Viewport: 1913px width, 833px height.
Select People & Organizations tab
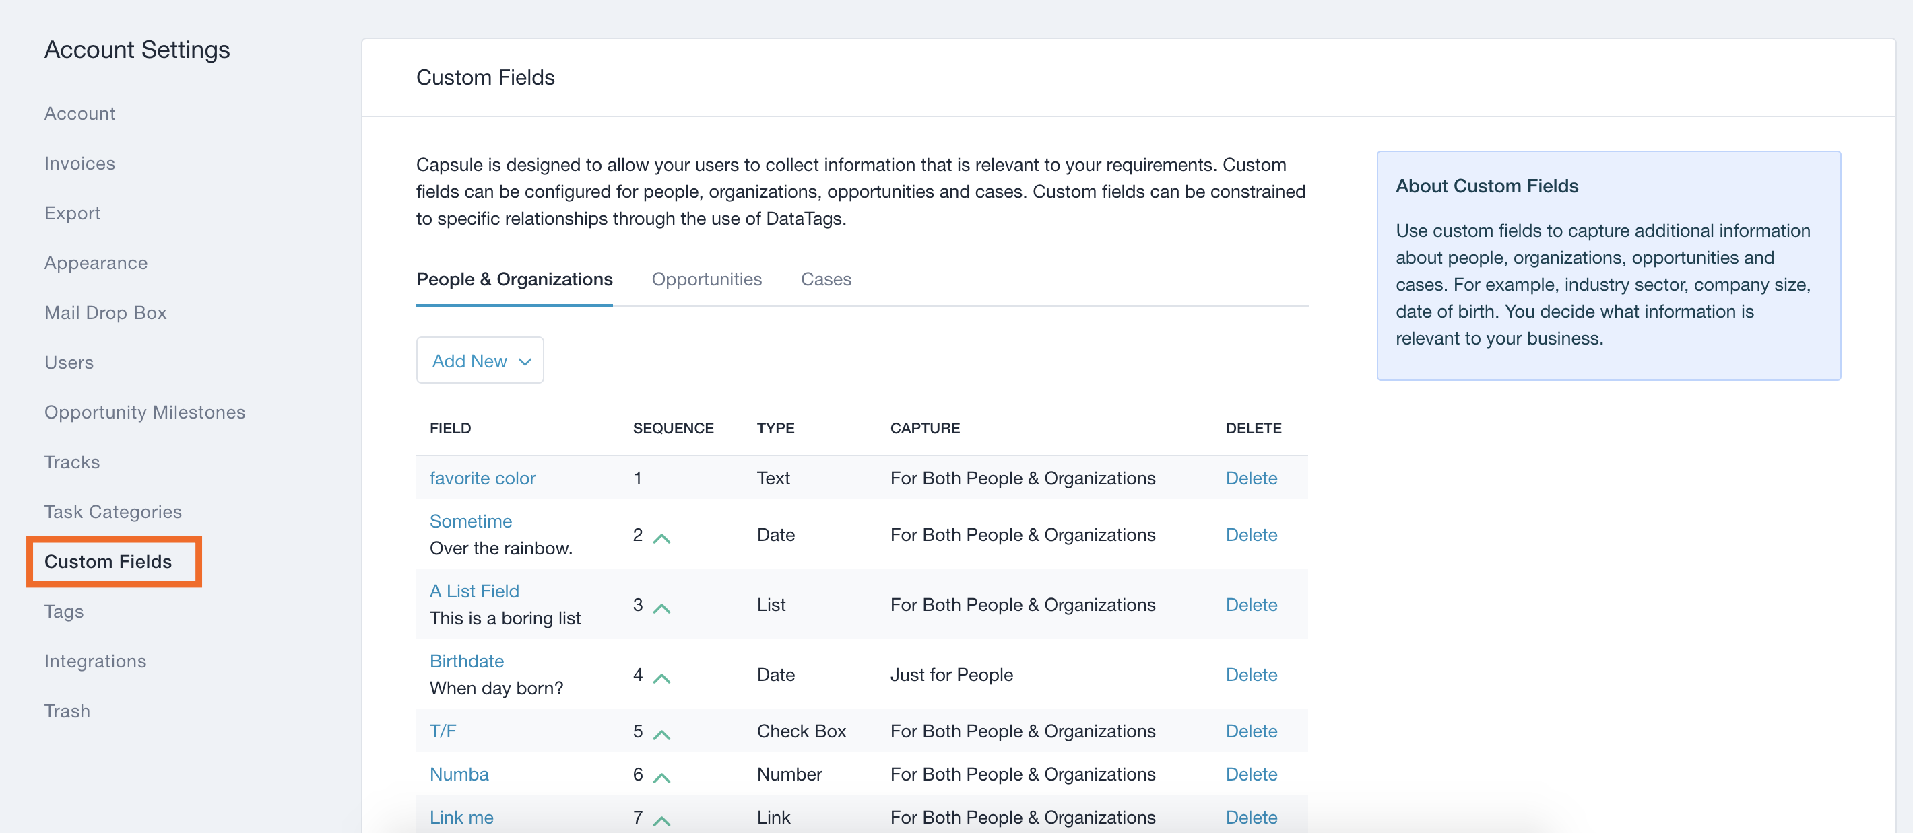tap(514, 279)
